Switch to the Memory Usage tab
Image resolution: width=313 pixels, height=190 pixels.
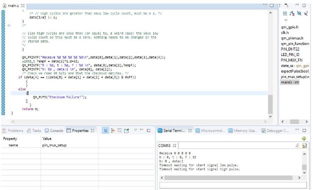[x=242, y=130]
